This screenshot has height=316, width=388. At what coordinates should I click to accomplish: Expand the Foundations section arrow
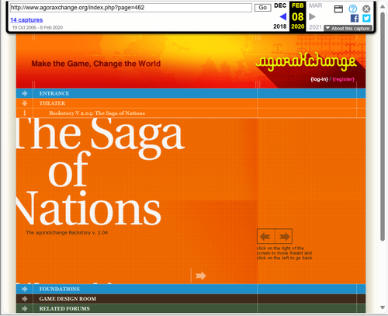coord(25,289)
